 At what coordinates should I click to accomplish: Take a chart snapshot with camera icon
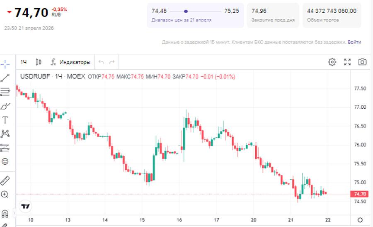coord(362,62)
